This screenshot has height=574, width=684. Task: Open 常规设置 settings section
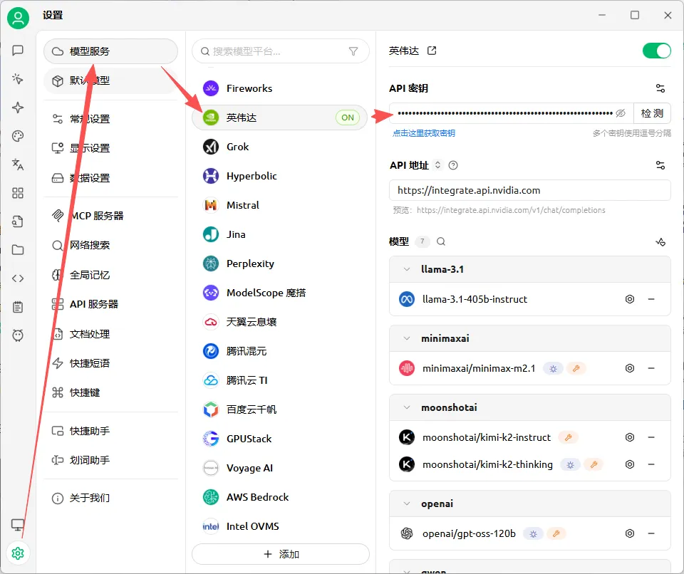(x=111, y=119)
